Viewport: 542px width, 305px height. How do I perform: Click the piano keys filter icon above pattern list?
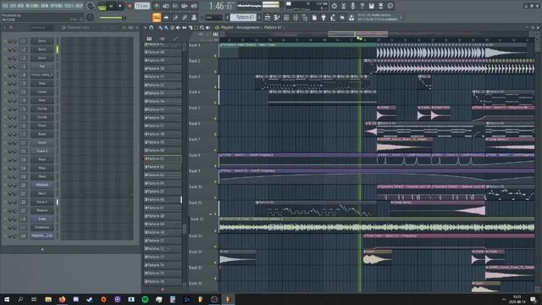pyautogui.click(x=149, y=38)
